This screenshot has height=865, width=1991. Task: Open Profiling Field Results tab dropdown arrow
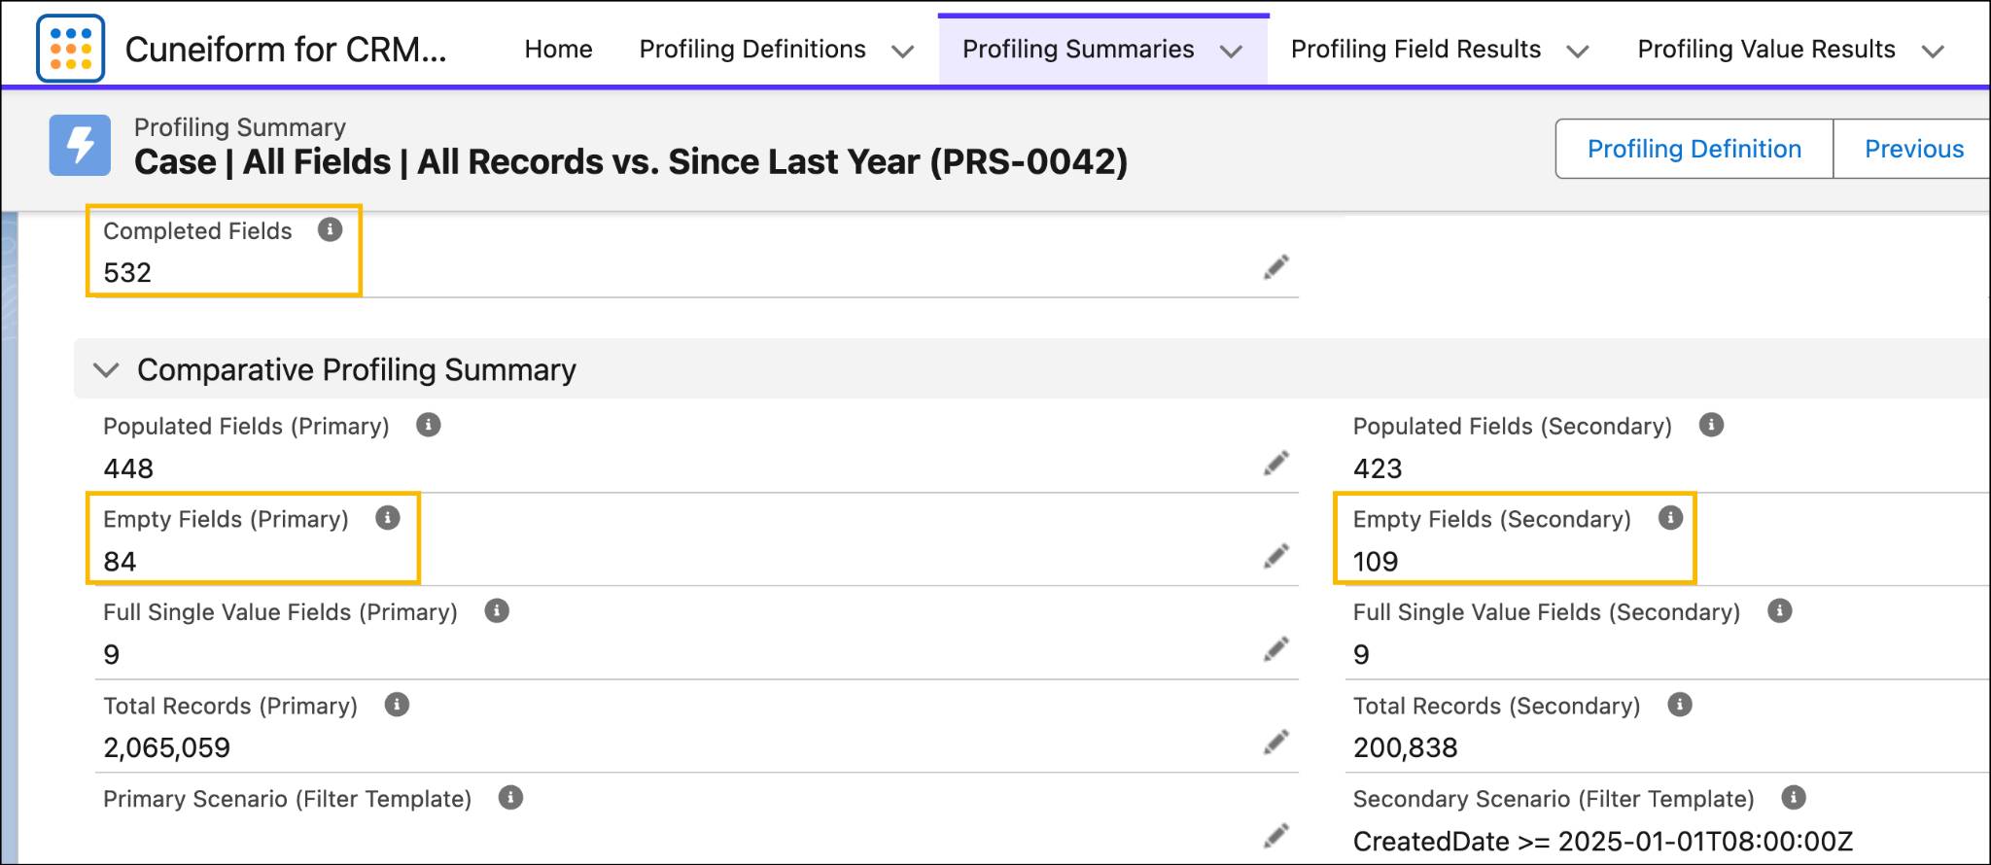[x=1578, y=51]
